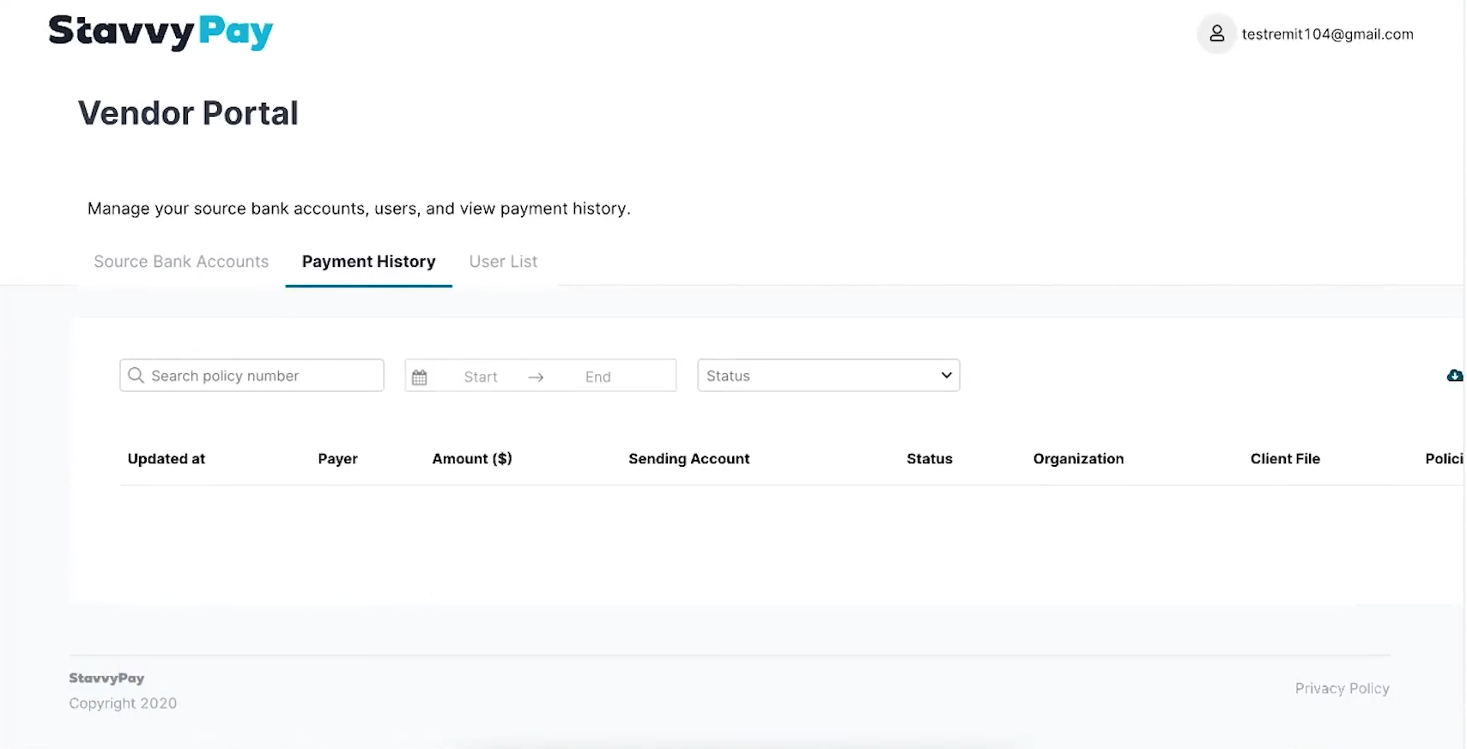1467x749 pixels.
Task: Click the Amount ($) column header
Action: [472, 459]
